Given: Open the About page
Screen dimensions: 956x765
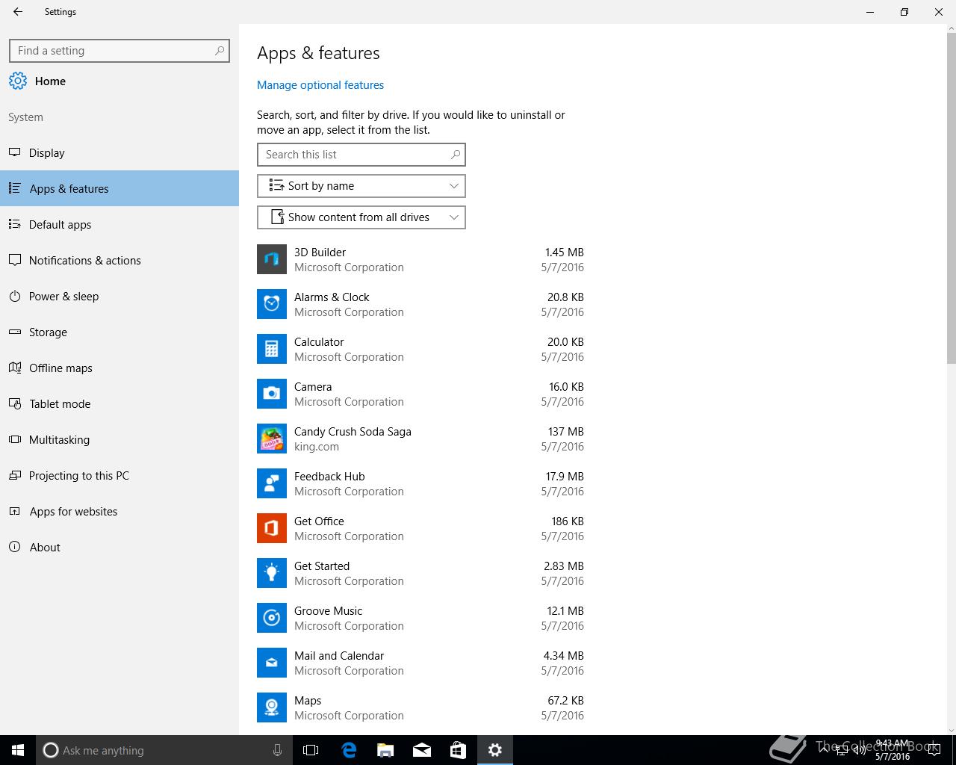Looking at the screenshot, I should click(119, 548).
